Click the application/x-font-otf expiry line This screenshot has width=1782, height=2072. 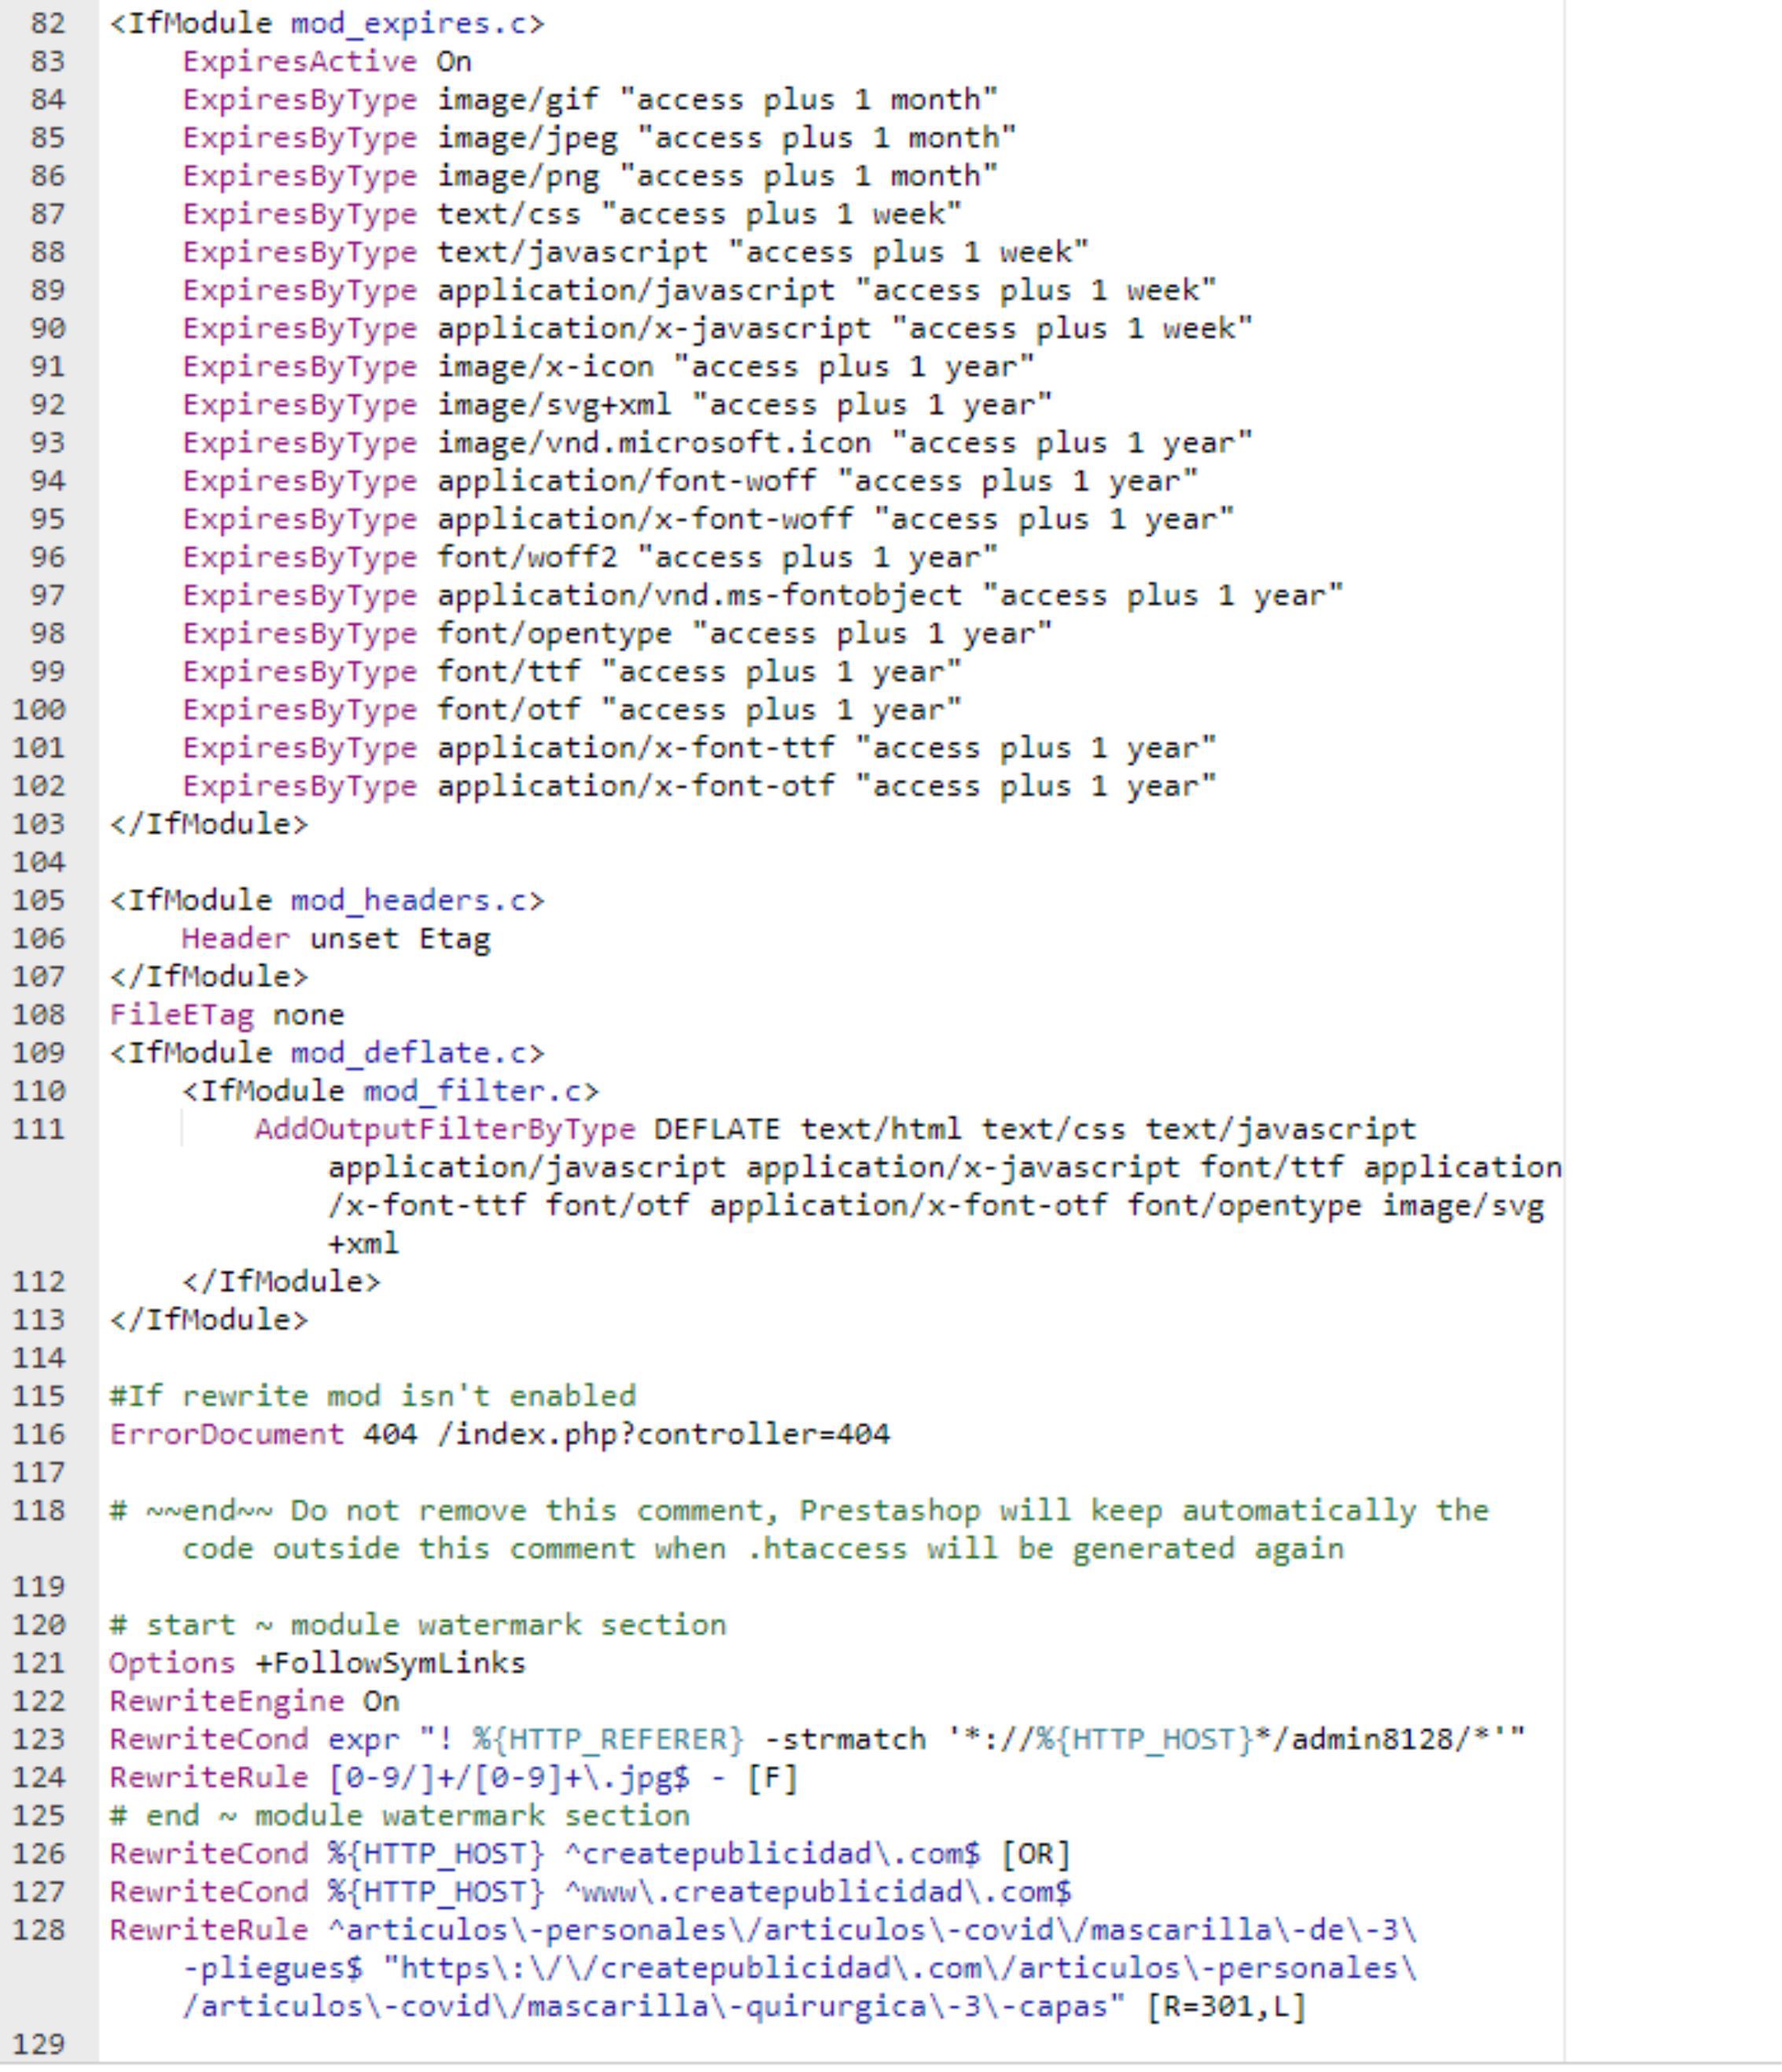click(698, 786)
